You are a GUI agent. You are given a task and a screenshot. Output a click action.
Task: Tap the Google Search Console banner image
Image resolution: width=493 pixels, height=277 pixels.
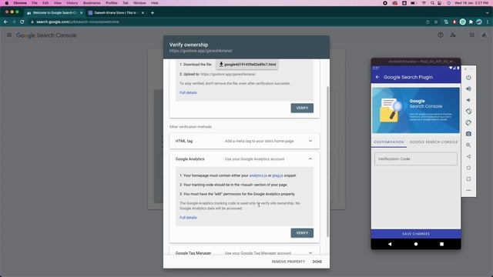coord(416,110)
